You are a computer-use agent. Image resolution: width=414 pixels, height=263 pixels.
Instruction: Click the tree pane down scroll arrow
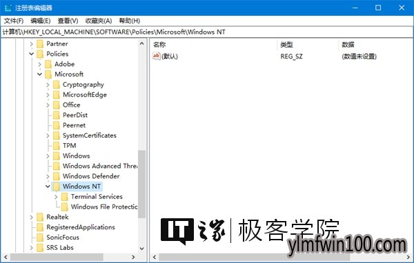[141, 249]
